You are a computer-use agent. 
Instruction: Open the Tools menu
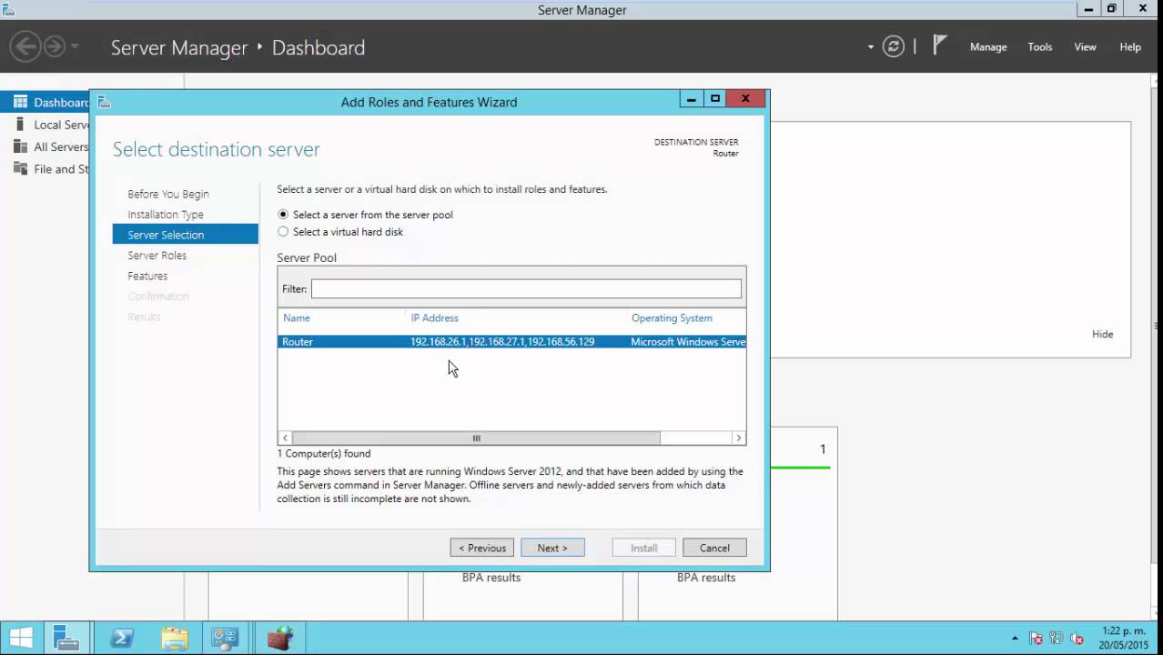pyautogui.click(x=1040, y=47)
